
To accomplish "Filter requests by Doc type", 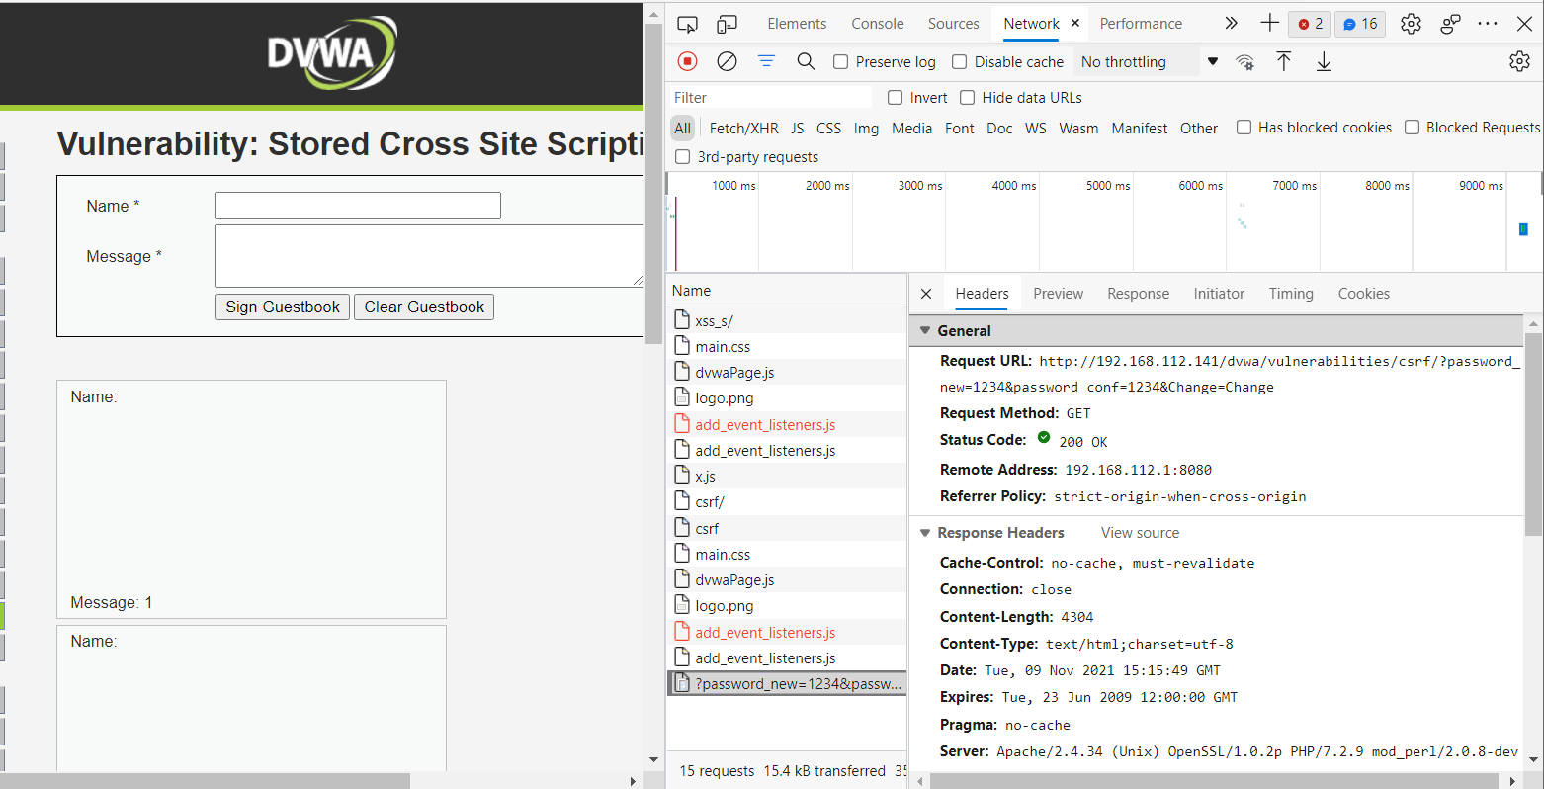I will tap(999, 129).
